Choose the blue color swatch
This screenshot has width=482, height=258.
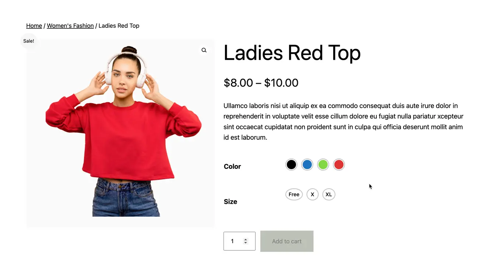(307, 164)
